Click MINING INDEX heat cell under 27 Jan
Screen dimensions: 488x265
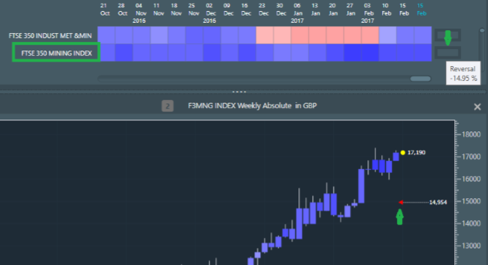click(353, 53)
